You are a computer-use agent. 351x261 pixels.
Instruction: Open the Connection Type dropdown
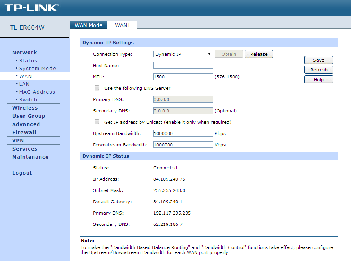point(183,54)
